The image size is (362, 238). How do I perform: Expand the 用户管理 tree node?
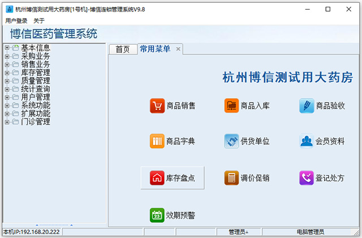click(7, 97)
